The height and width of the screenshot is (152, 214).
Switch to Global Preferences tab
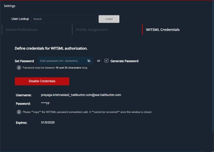[21, 30]
